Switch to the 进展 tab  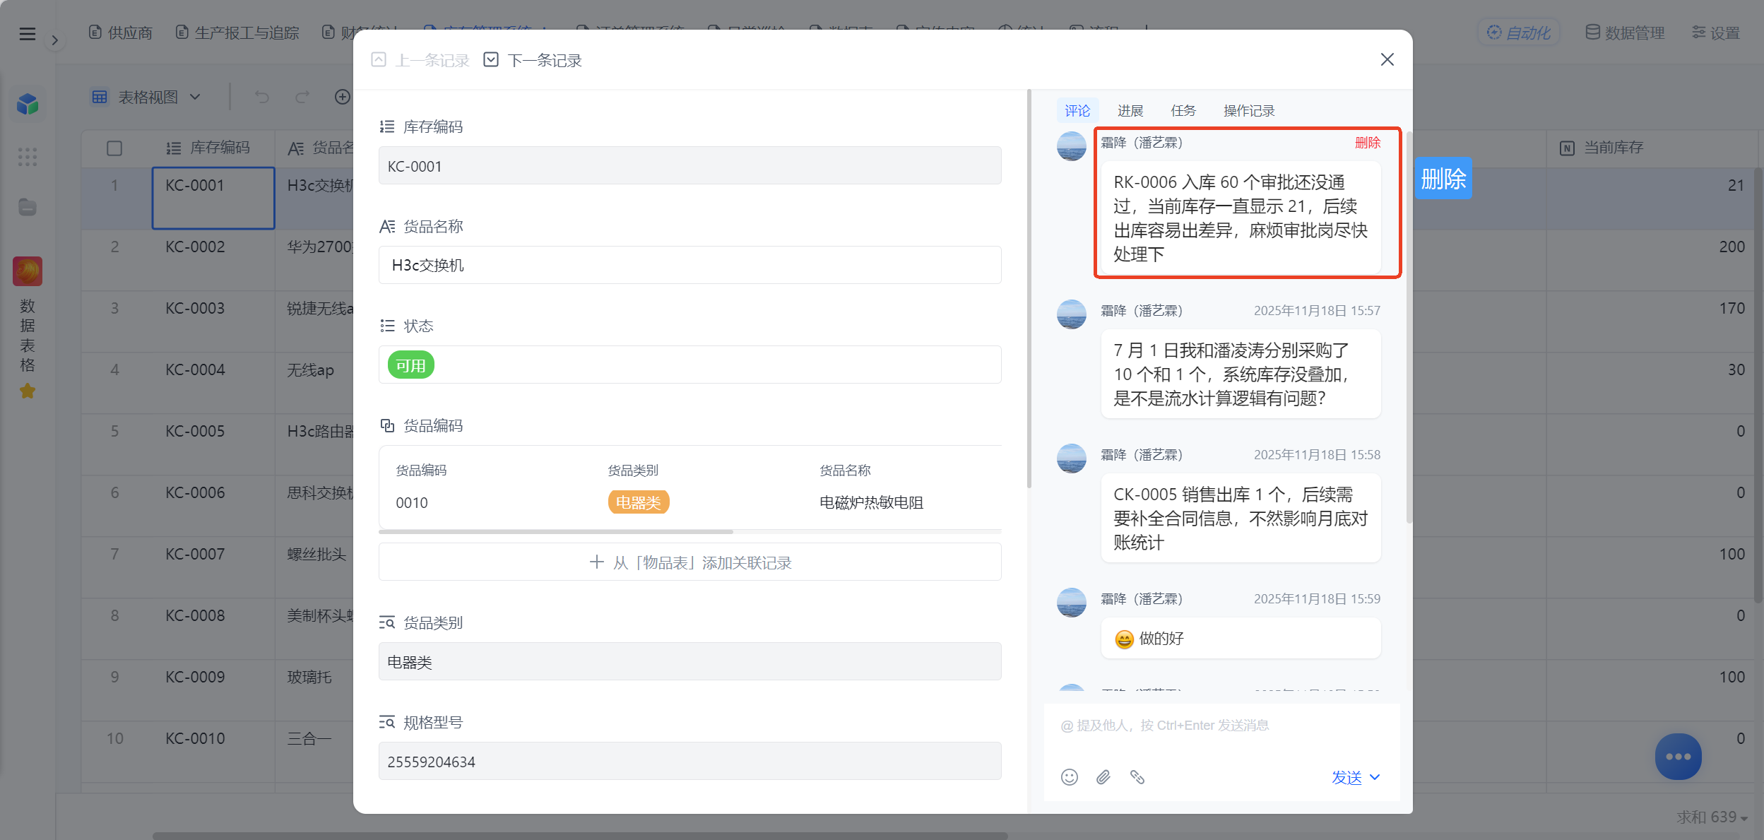click(1130, 110)
